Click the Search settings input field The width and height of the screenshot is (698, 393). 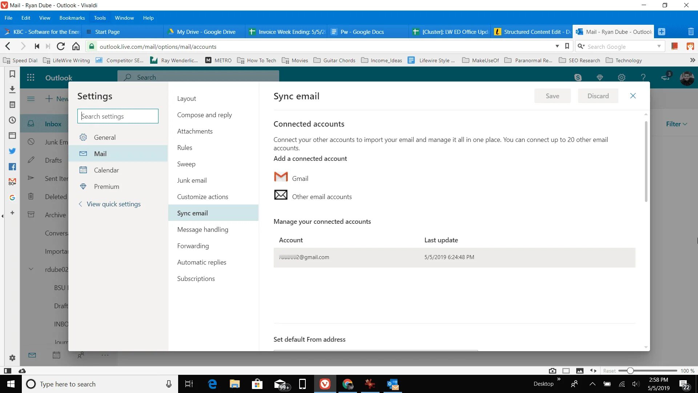(118, 116)
